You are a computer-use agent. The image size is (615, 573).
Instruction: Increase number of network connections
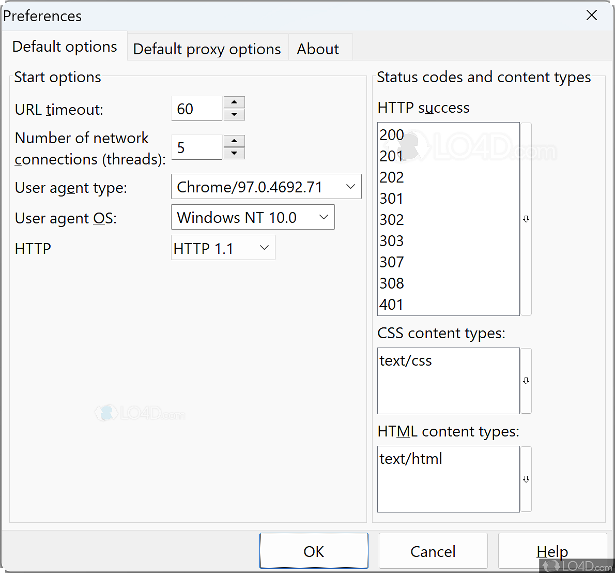234,141
